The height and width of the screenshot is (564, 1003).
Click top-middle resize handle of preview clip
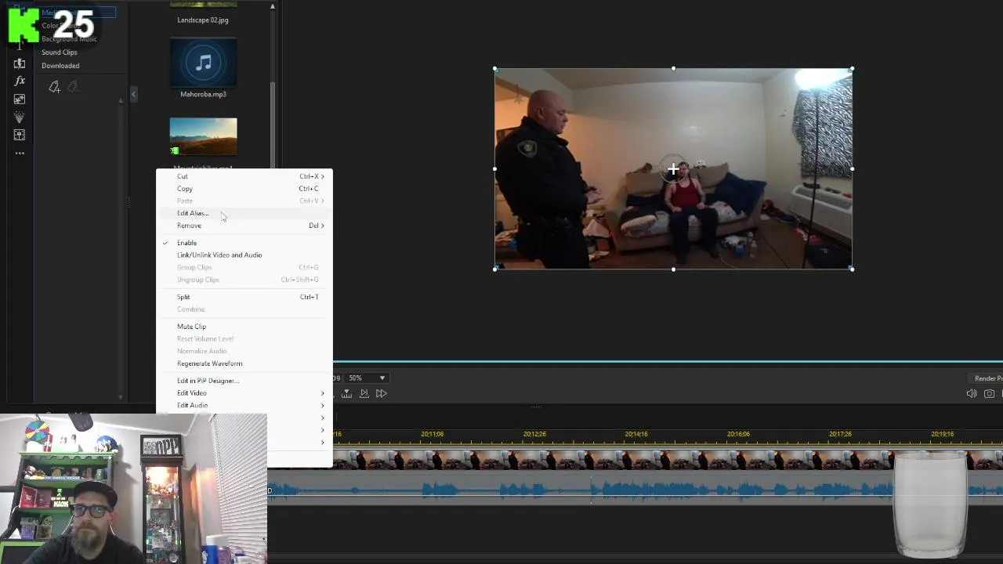tap(673, 69)
